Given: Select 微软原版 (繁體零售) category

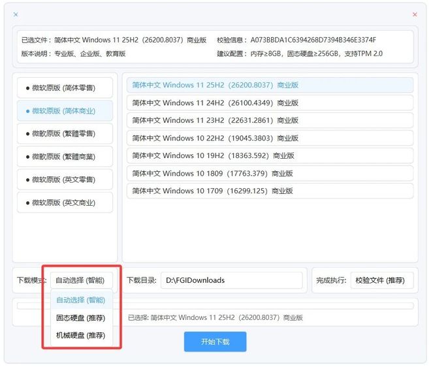Looking at the screenshot, I should click(65, 133).
